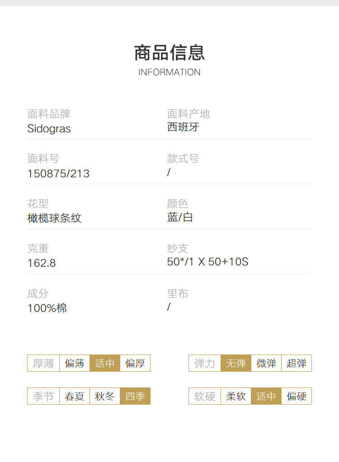
Task: Select the 适中 thickness option
Action: 105,363
